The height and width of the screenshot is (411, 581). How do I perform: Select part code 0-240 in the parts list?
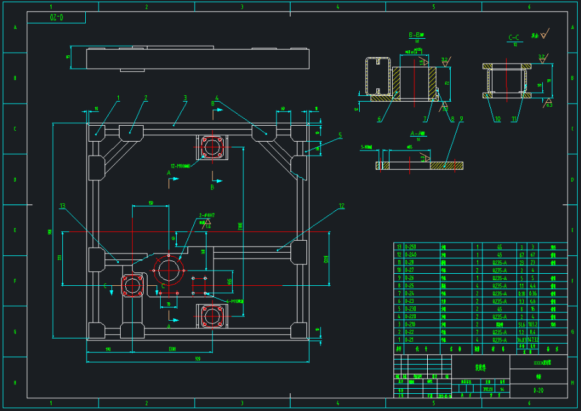coord(411,255)
